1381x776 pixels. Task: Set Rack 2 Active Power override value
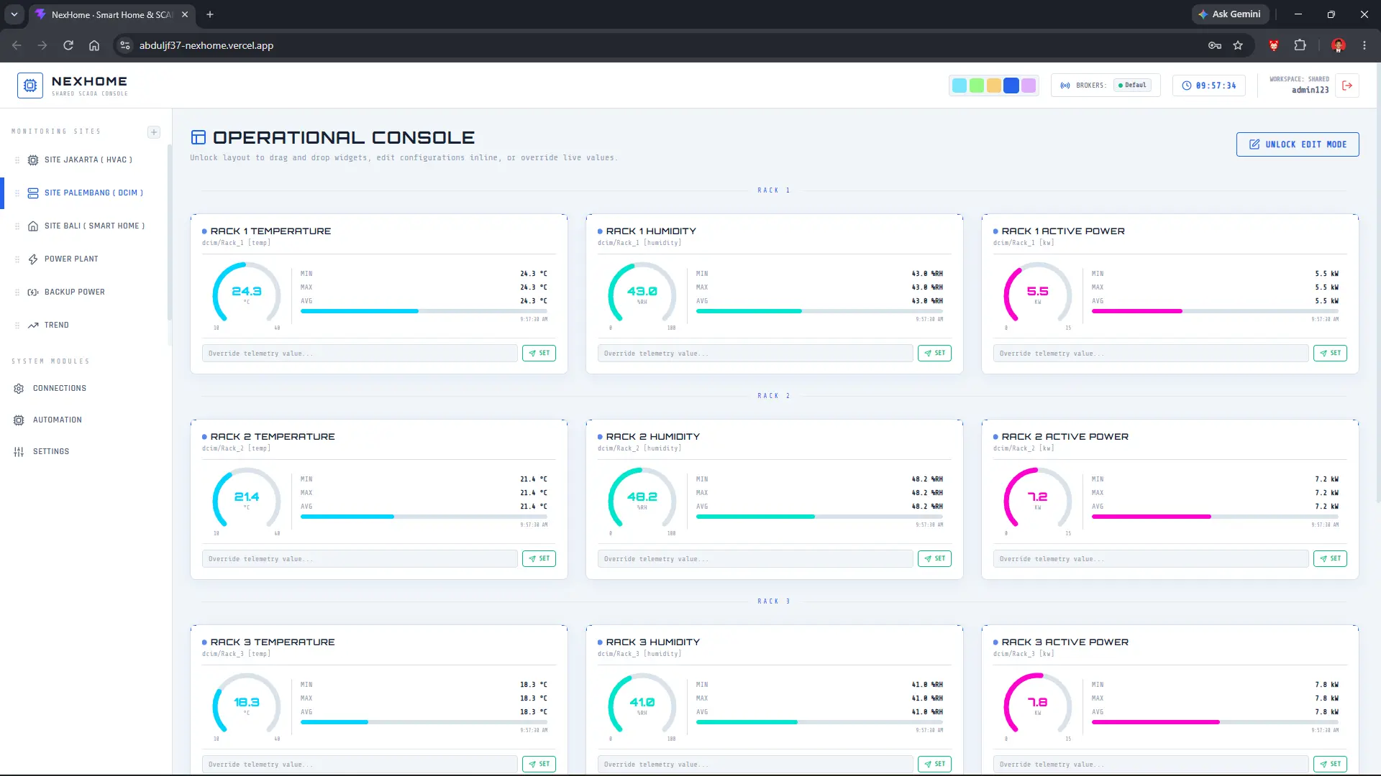coord(1330,559)
